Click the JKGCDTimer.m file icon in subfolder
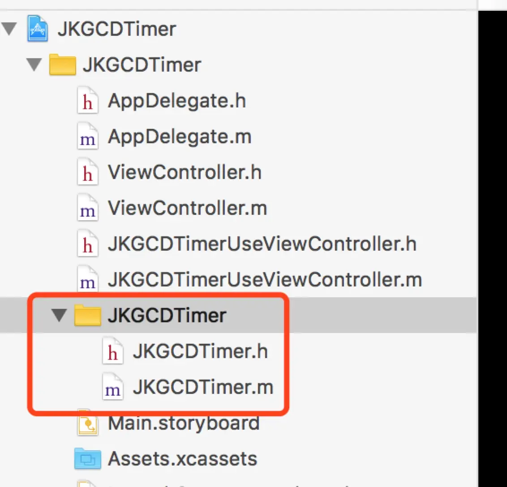Viewport: 507px width, 487px height. click(112, 387)
